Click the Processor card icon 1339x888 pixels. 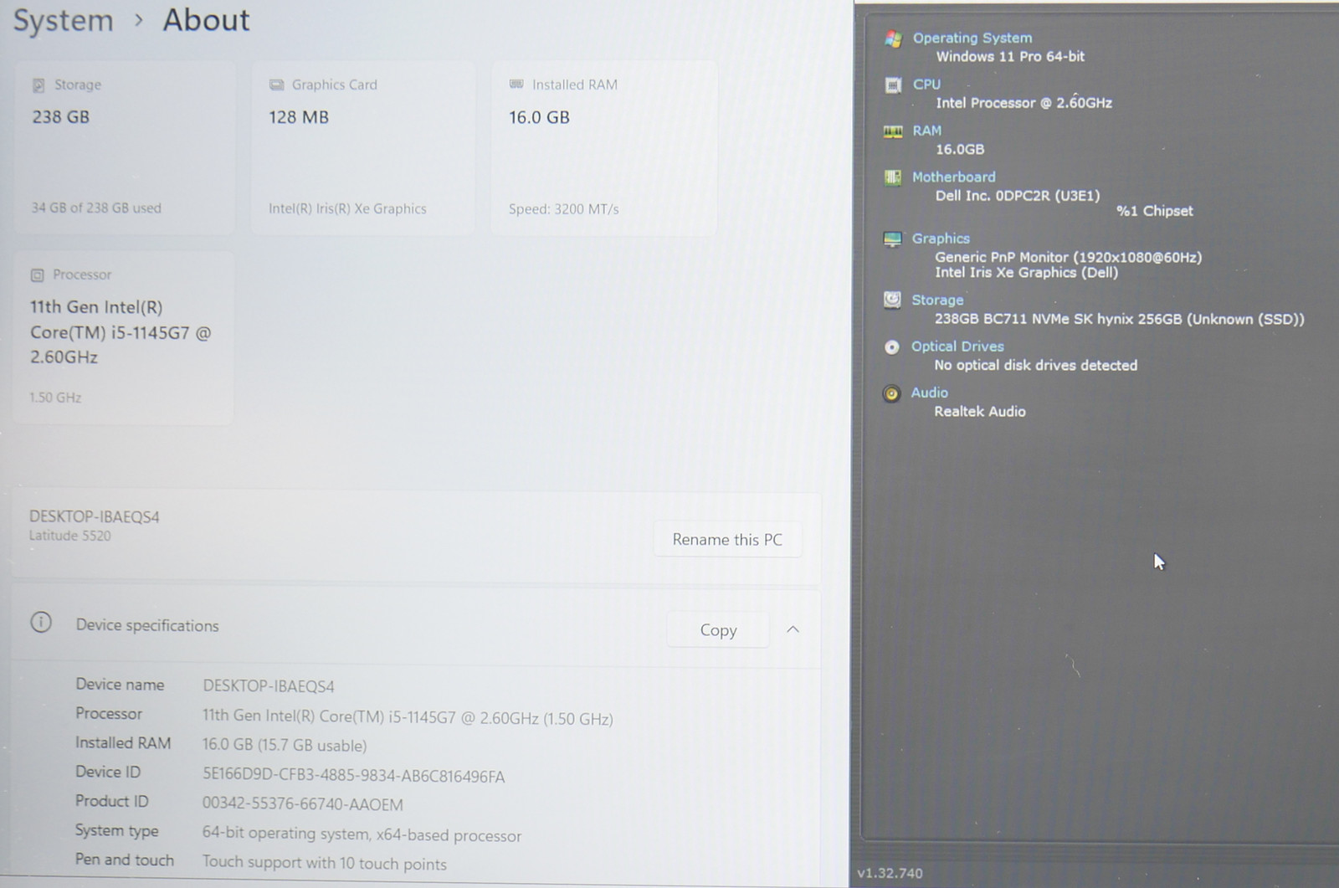(37, 275)
